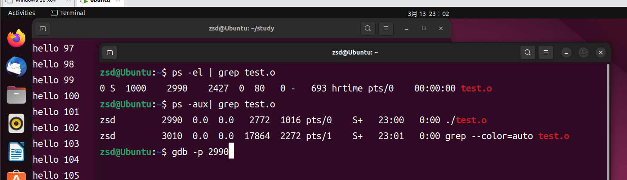The image size is (627, 180).
Task: Launch Firefox from the dock
Action: [x=17, y=39]
